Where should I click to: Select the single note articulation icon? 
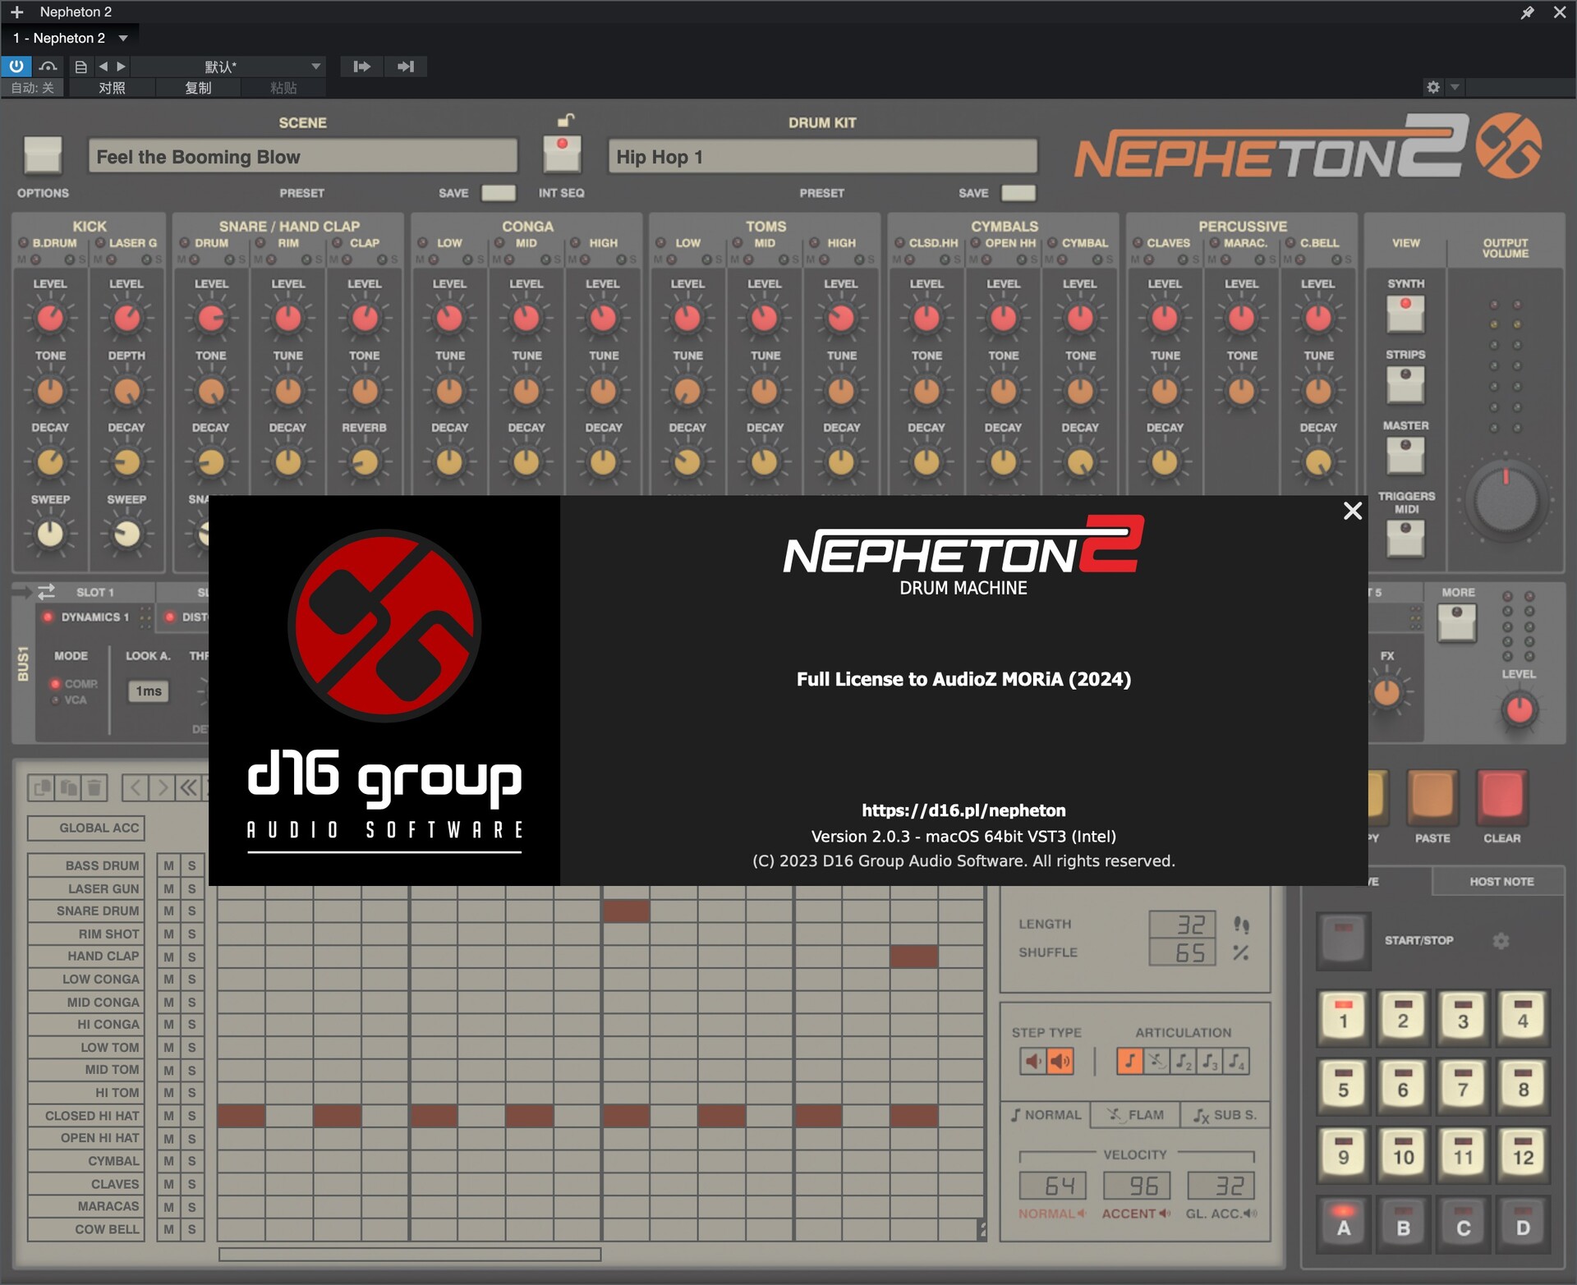tap(1130, 1061)
